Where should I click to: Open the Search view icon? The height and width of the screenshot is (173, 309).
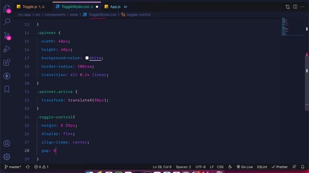(7, 22)
